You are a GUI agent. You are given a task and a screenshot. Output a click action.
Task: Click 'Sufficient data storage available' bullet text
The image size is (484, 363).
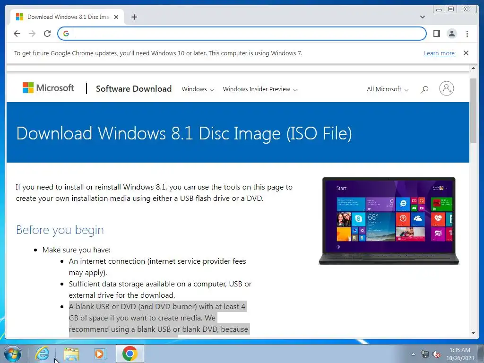click(x=160, y=289)
